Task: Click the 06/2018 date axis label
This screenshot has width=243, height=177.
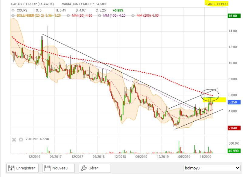Action: coord(99,157)
